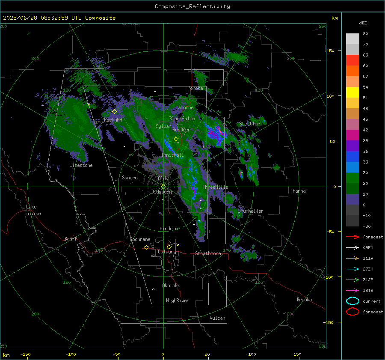Click the Lake Louise label
385x360 pixels.
[x=33, y=210]
